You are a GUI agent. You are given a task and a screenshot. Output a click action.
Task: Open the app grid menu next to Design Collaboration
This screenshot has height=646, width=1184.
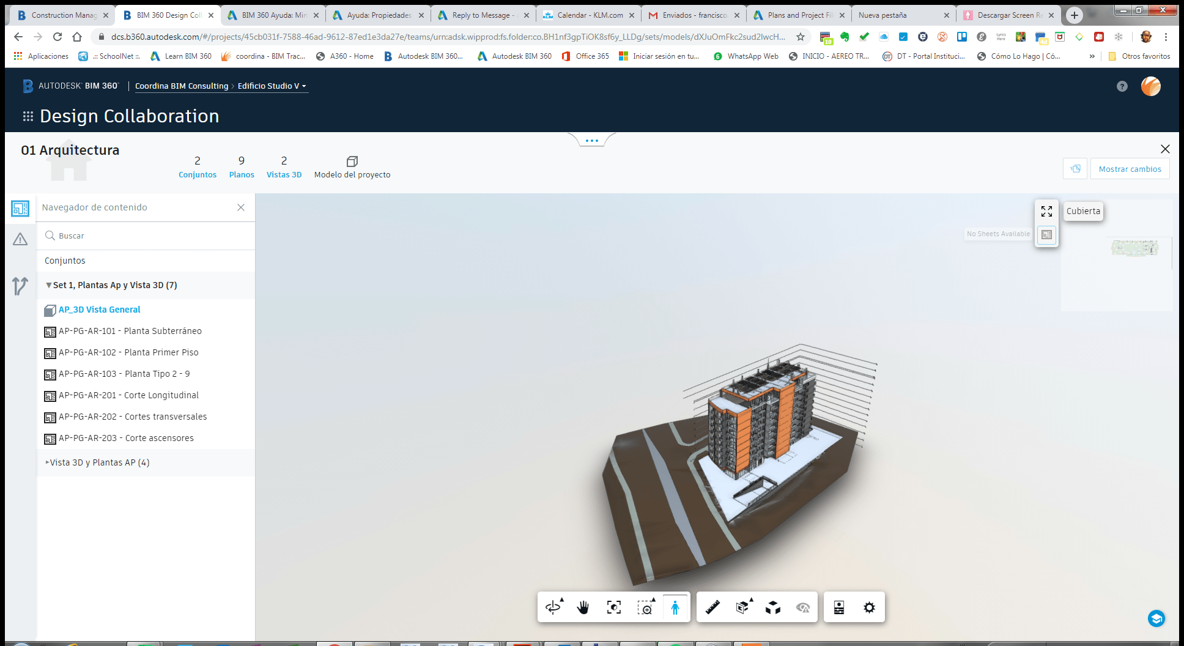click(x=27, y=116)
